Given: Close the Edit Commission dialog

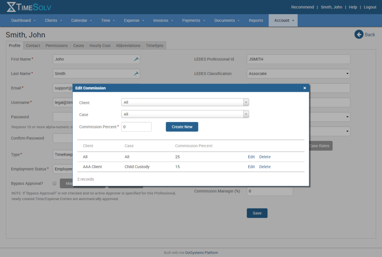Looking at the screenshot, I should 305,88.
